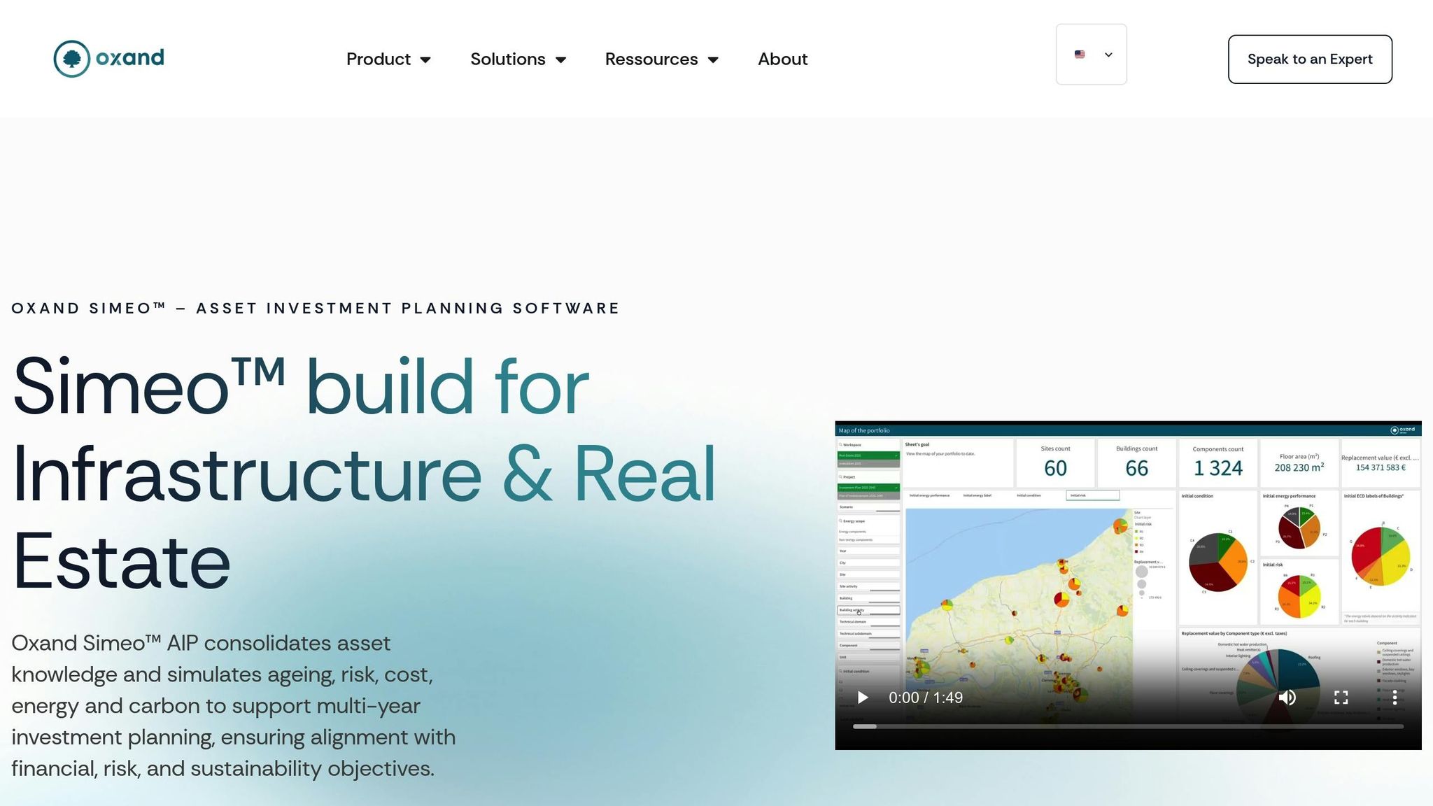Click the US flag language icon

click(1080, 55)
